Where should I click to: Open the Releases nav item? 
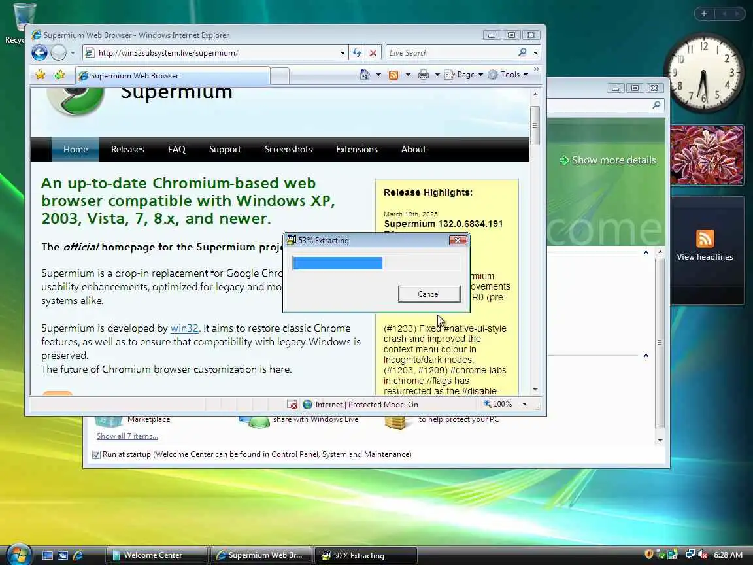click(x=127, y=149)
